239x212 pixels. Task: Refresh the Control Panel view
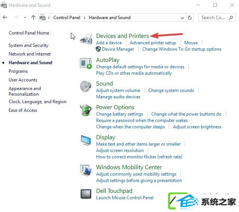coord(190,18)
